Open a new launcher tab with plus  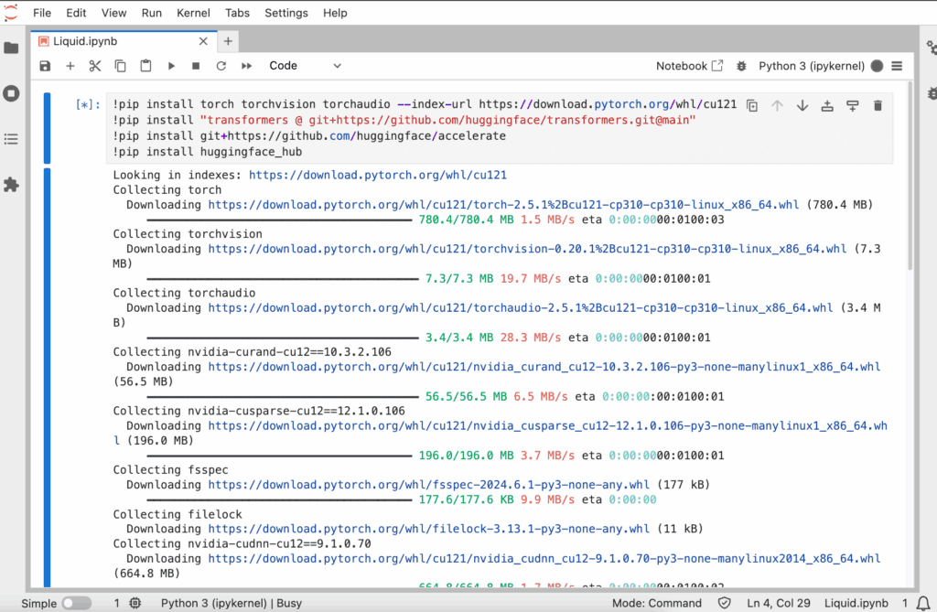click(x=228, y=41)
